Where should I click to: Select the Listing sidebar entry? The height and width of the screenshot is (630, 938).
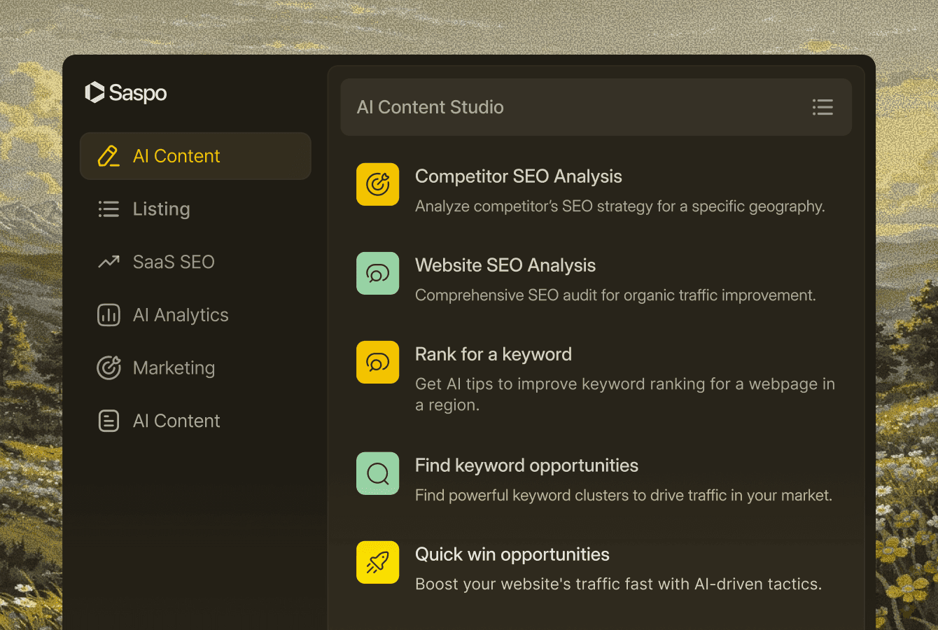point(161,209)
